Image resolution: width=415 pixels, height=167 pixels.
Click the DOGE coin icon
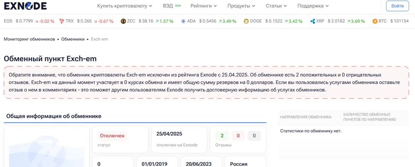(246, 21)
